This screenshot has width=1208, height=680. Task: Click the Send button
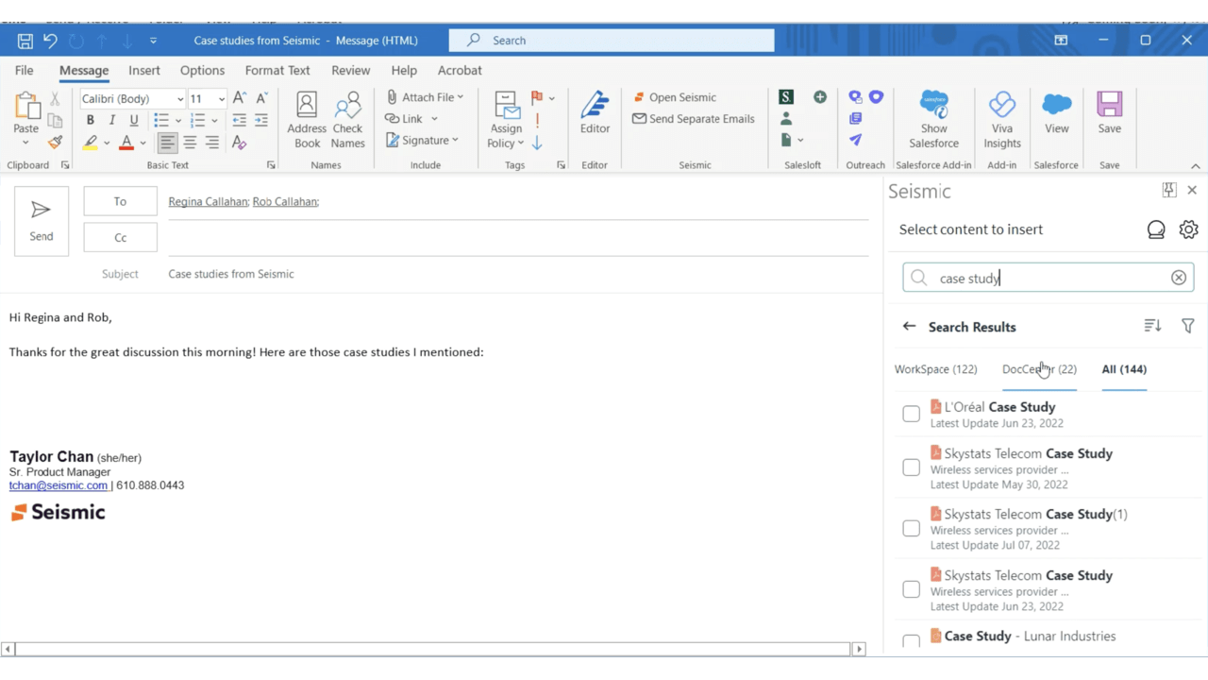click(x=42, y=221)
